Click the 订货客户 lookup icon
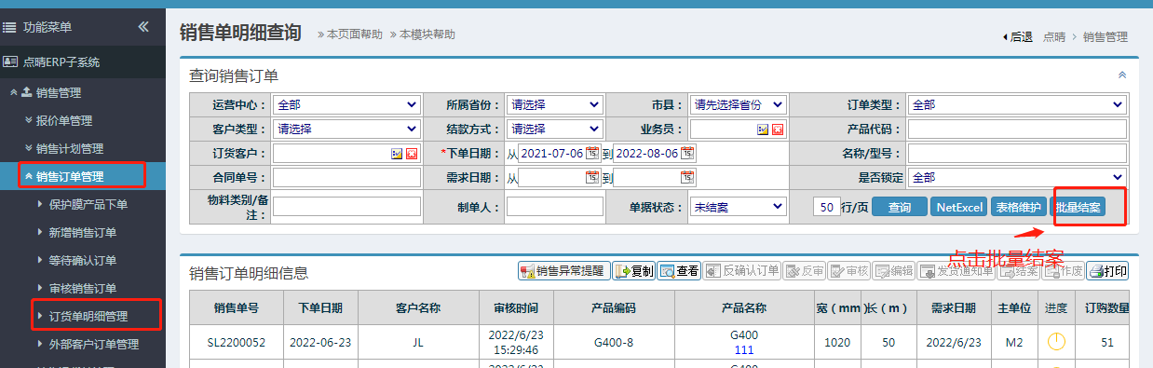Screen dimensions: 1153x368 click(x=397, y=154)
